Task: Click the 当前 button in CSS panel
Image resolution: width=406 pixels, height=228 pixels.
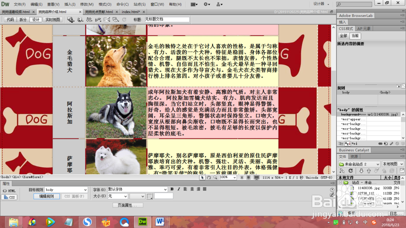Action: [355, 36]
